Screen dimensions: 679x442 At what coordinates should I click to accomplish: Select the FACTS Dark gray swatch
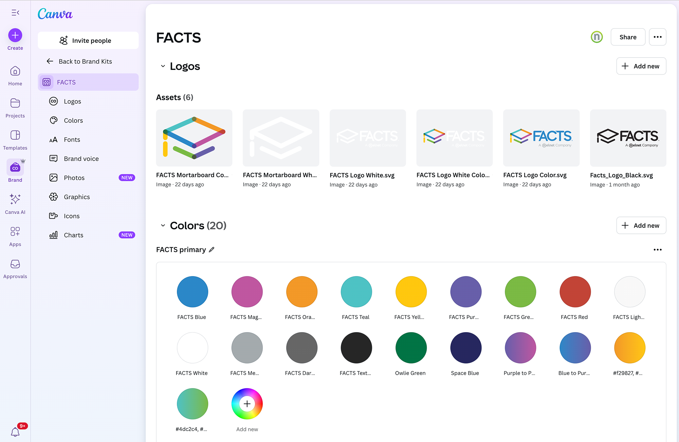point(302,348)
